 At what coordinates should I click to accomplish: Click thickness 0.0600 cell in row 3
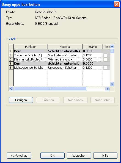(92, 59)
